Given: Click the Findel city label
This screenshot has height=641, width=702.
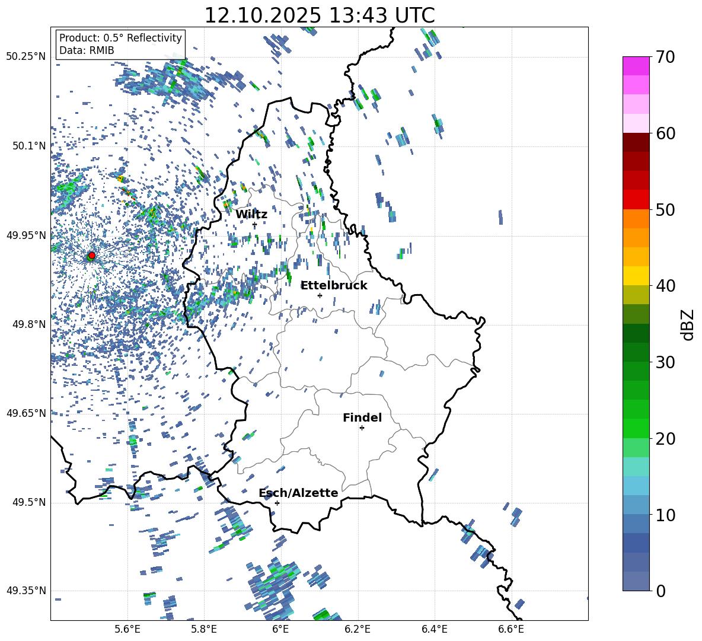Looking at the screenshot, I should pyautogui.click(x=362, y=417).
